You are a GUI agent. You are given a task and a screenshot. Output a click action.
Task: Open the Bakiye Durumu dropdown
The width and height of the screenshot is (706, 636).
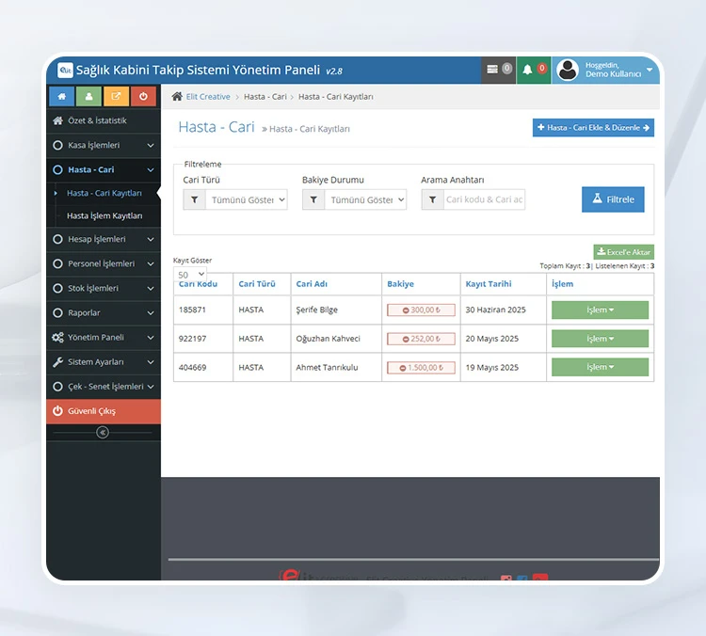click(x=365, y=199)
